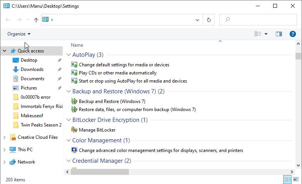Click the Up one level arrow
Image resolution: width=302 pixels, height=184 pixels.
(36, 20)
